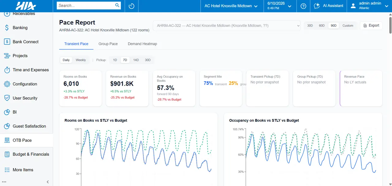Click in the Search input field
The image size is (392, 186).
click(x=86, y=6)
